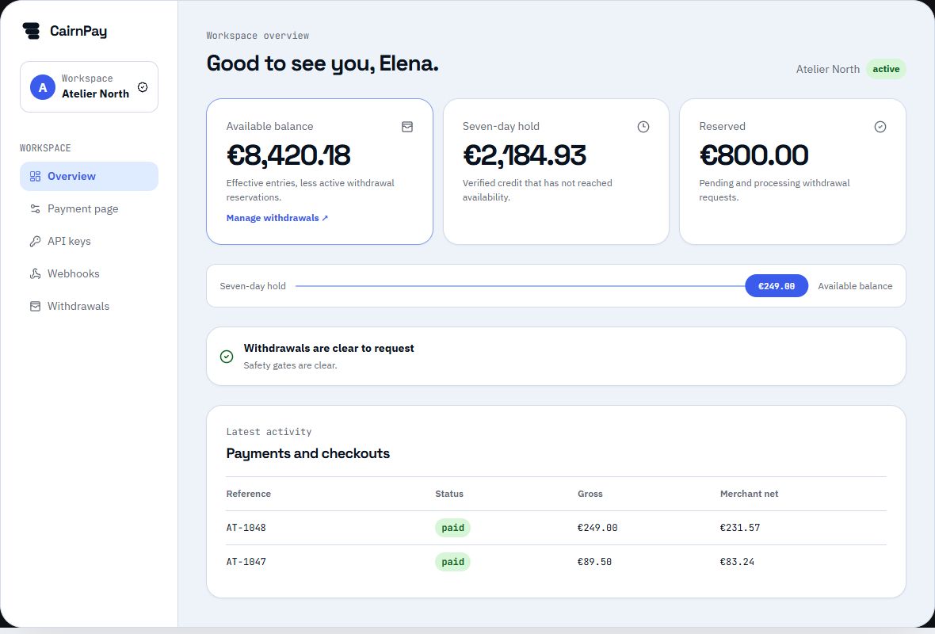935x634 pixels.
Task: Click the Overview grid icon in sidebar
Action: tap(35, 176)
